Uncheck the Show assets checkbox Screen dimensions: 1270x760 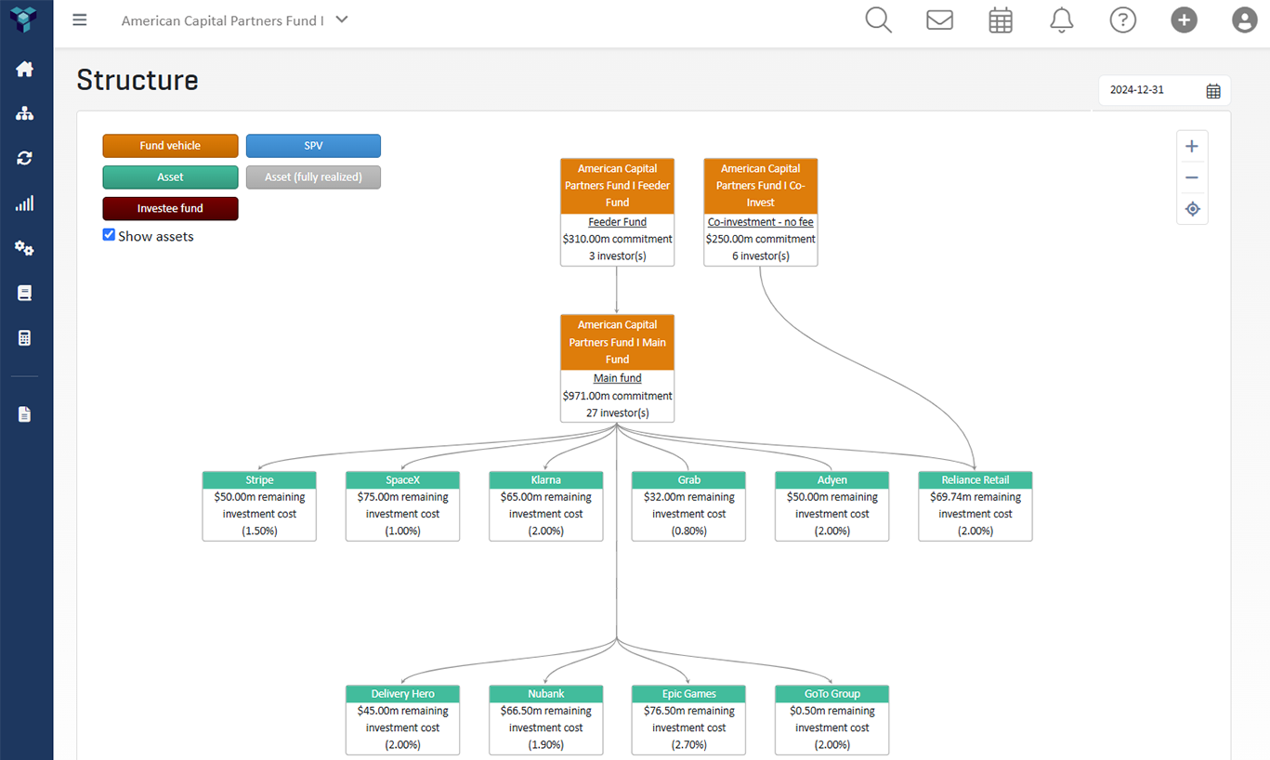(109, 235)
